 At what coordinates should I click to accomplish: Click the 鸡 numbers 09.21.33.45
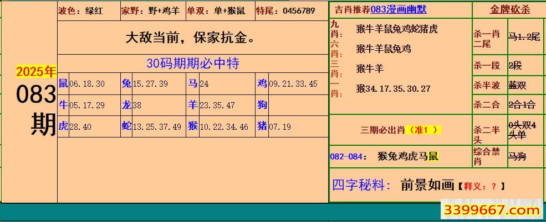tap(293, 84)
